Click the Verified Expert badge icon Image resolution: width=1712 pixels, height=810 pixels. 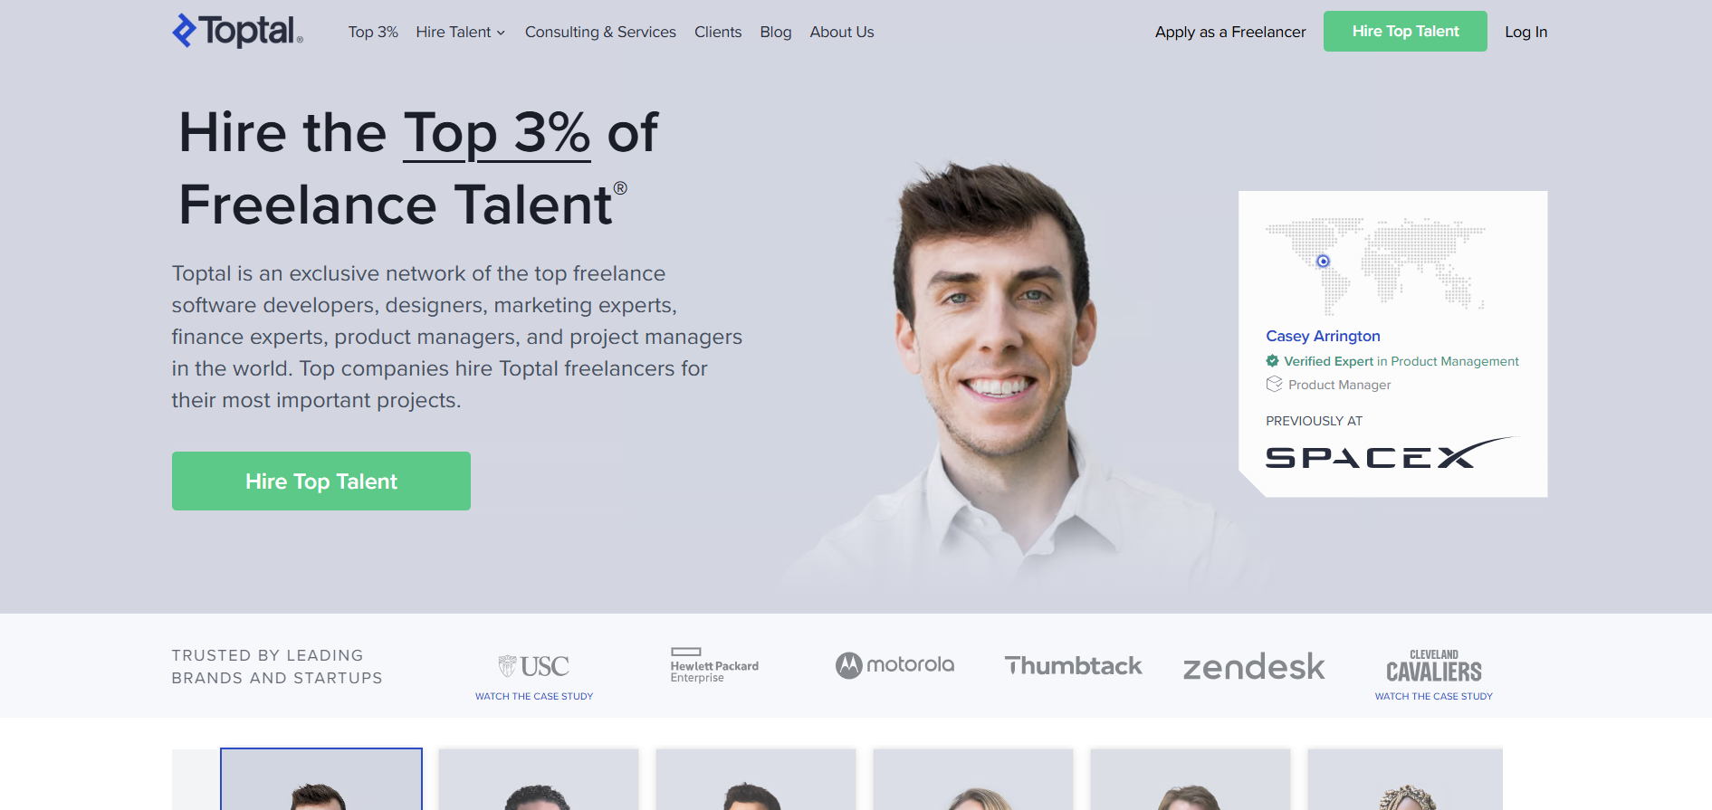point(1272,361)
